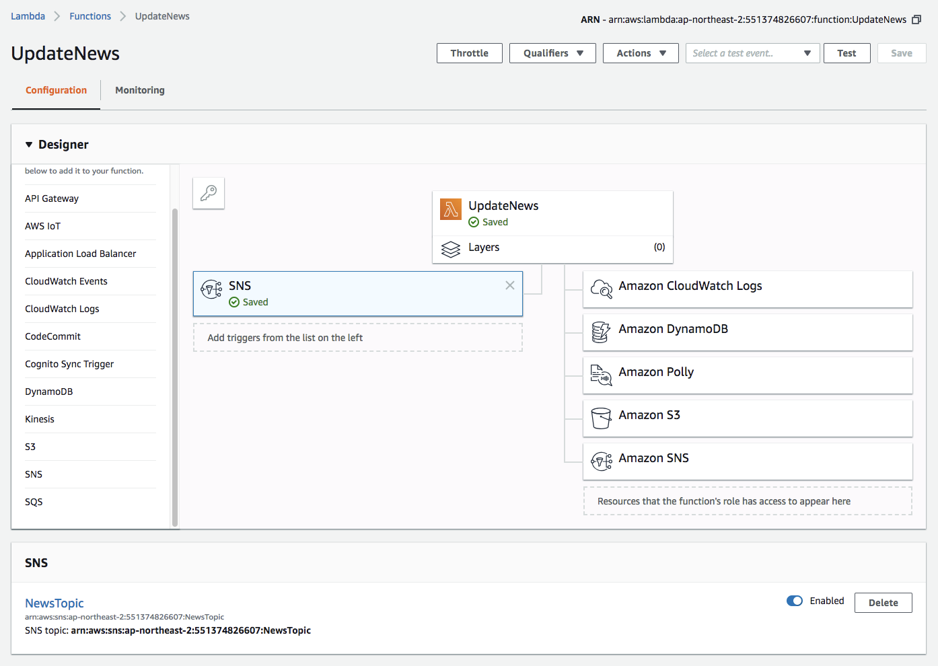Image resolution: width=938 pixels, height=666 pixels.
Task: Click the orange Lambda function icon
Action: (451, 209)
